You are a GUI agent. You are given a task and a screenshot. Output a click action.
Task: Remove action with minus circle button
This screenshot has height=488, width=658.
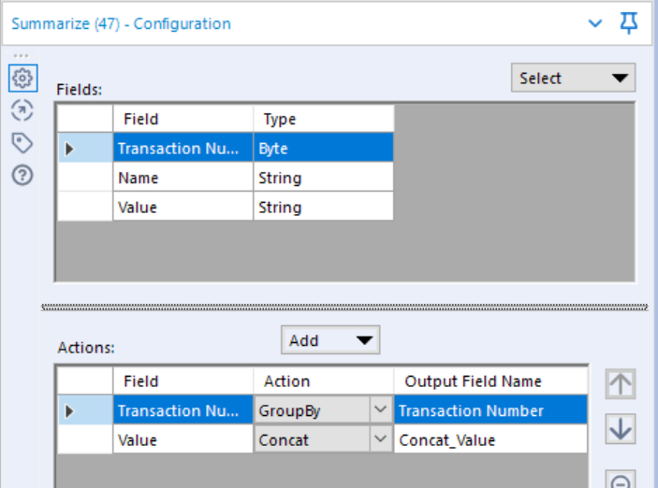(x=621, y=481)
